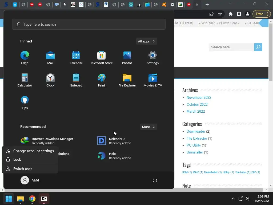Viewport: 273px width, 205px height.
Task: Open Microsoft Store from Start menu
Action: [102, 58]
